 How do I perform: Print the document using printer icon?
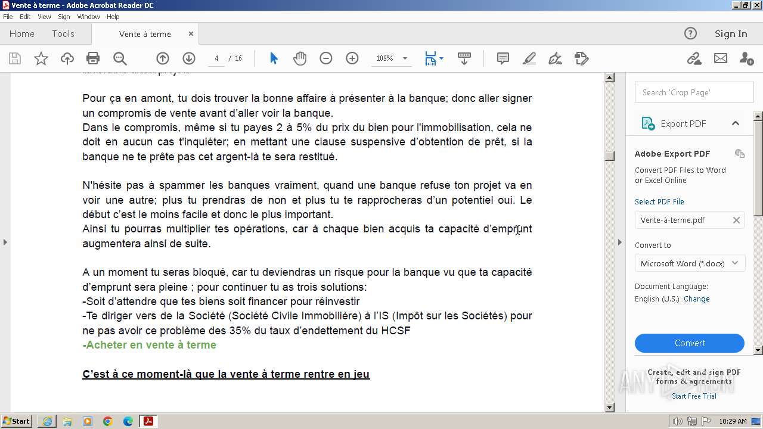click(x=93, y=58)
